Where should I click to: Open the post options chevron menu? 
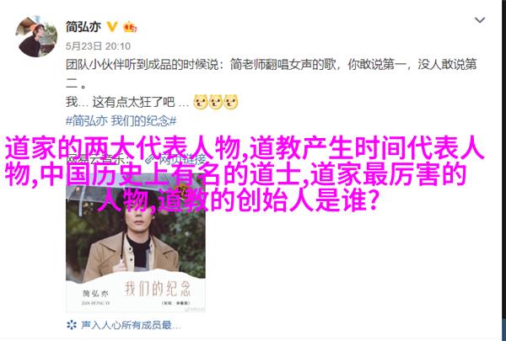click(480, 20)
